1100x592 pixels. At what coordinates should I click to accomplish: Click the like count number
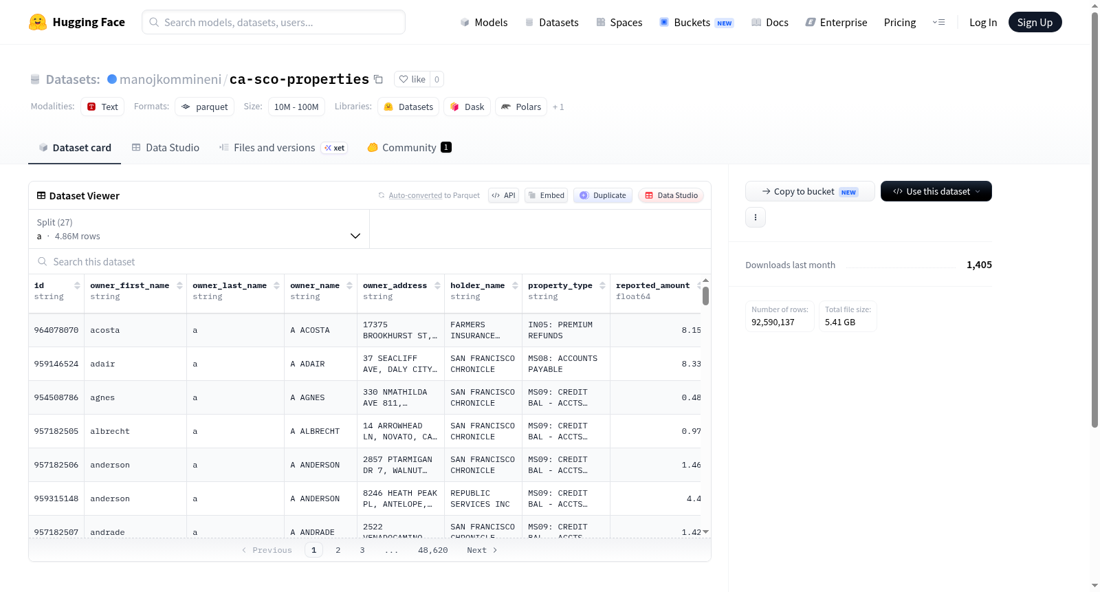tap(437, 79)
